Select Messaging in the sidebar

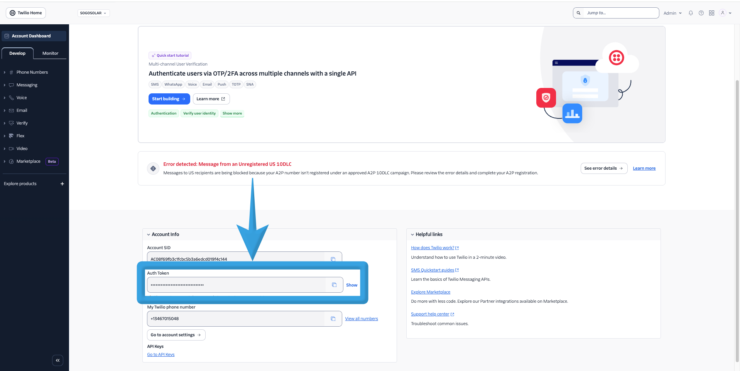click(27, 85)
